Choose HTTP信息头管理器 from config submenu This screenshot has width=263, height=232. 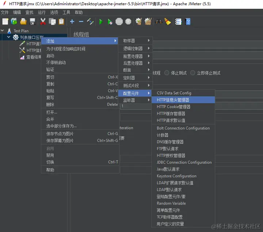click(183, 100)
